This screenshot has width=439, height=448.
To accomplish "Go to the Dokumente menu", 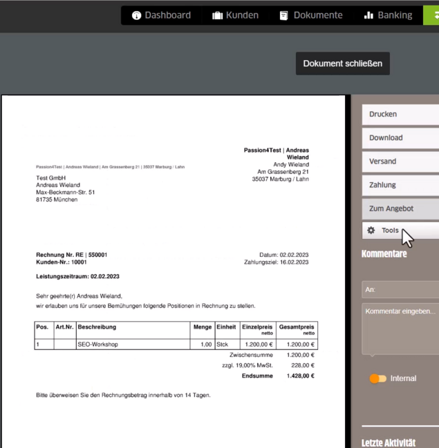I will [311, 15].
